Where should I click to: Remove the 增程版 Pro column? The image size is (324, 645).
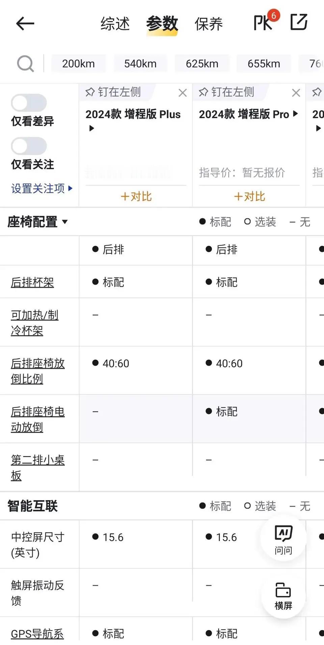coord(296,93)
